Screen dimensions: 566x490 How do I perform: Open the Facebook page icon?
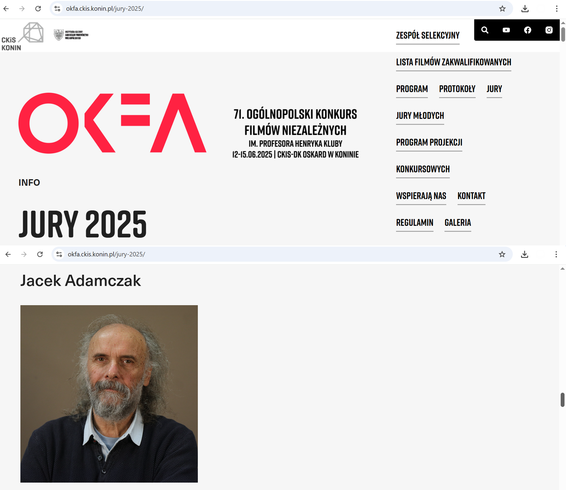tap(528, 30)
